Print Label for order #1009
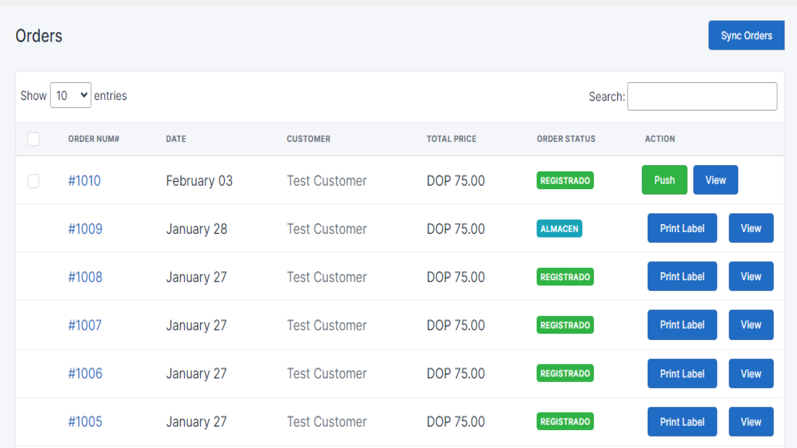 point(682,228)
